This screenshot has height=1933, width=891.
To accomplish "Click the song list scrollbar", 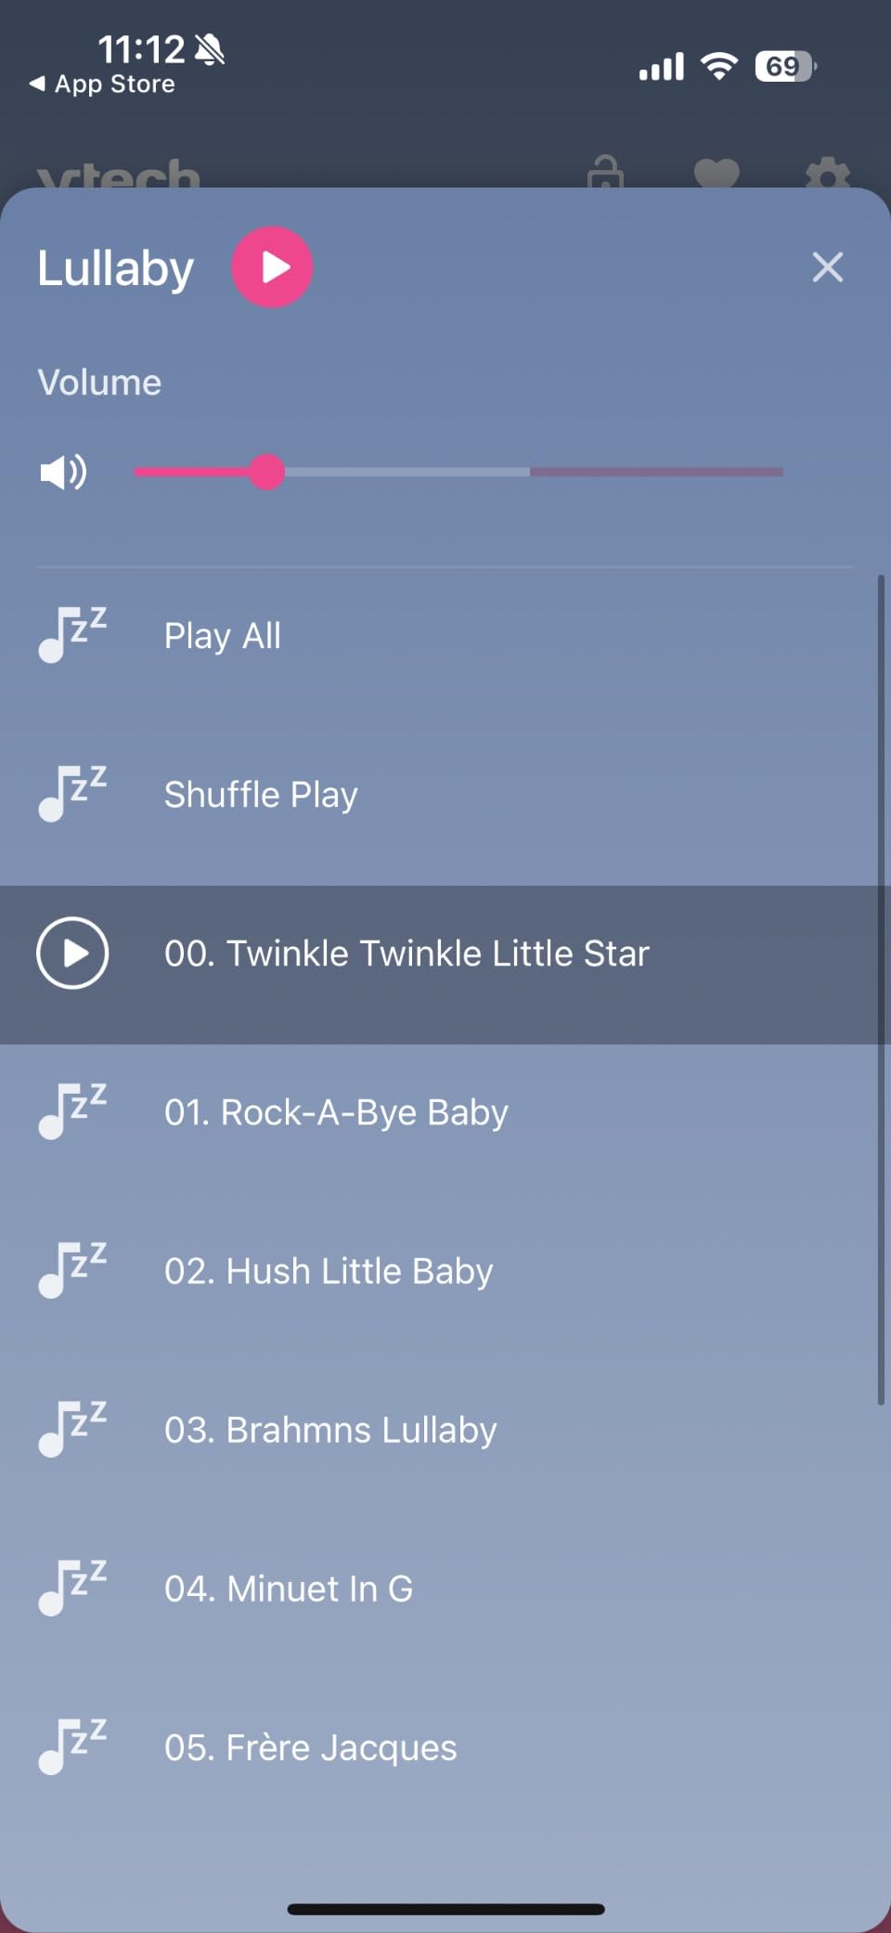I will [881, 990].
